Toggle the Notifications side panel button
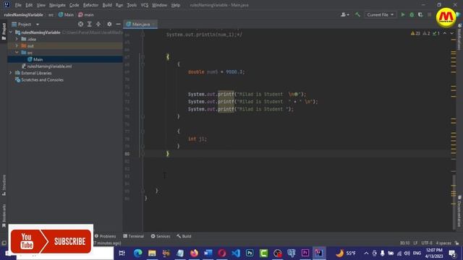 pyautogui.click(x=459, y=37)
